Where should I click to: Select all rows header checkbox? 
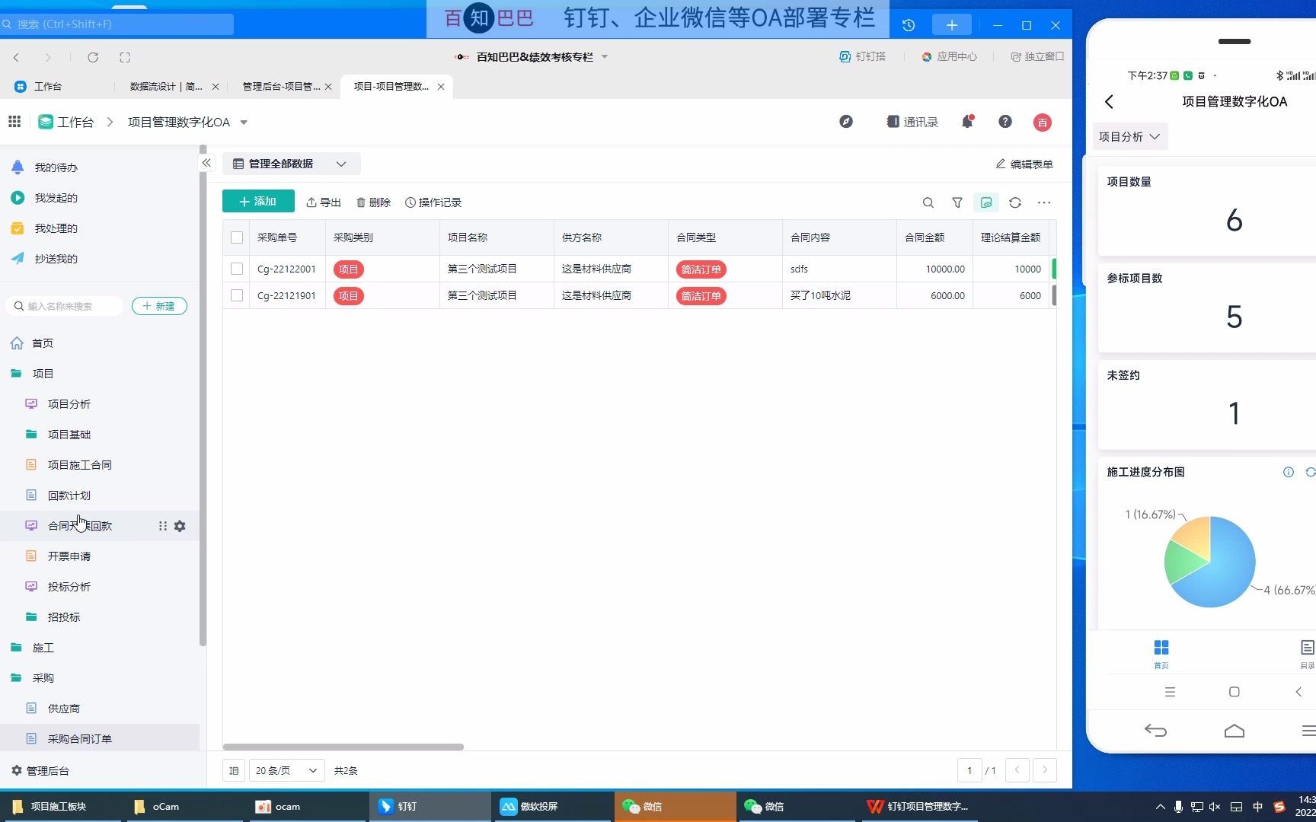[x=237, y=237]
